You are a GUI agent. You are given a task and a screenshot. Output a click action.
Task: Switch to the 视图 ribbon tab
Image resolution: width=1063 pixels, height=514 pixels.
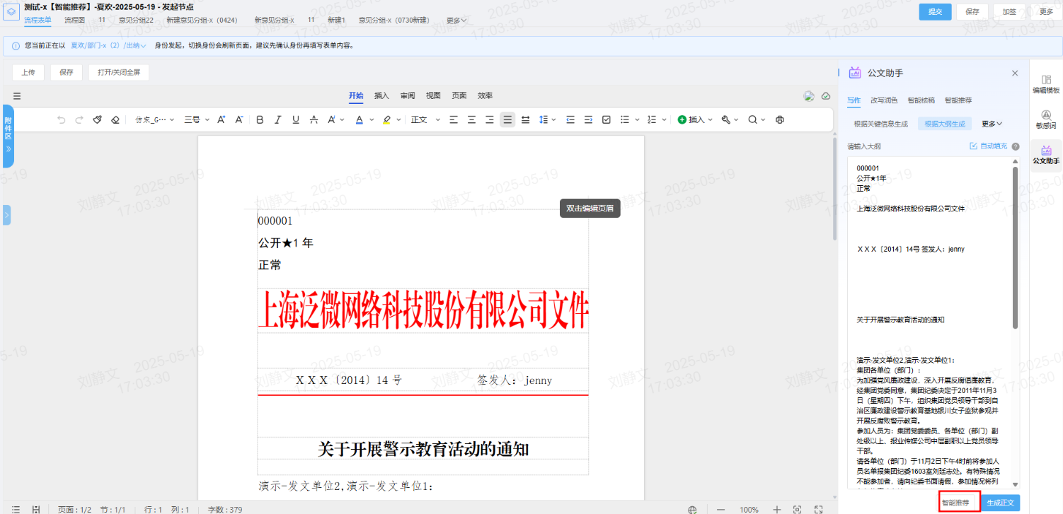(433, 95)
